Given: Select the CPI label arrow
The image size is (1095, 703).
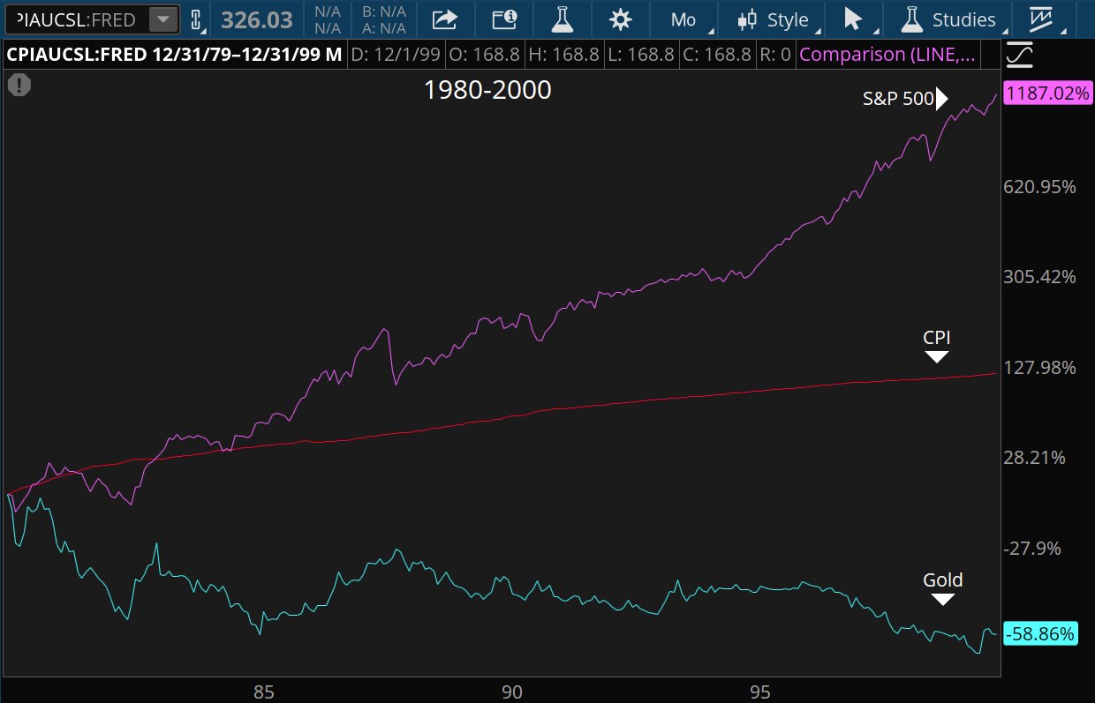Looking at the screenshot, I should [935, 345].
